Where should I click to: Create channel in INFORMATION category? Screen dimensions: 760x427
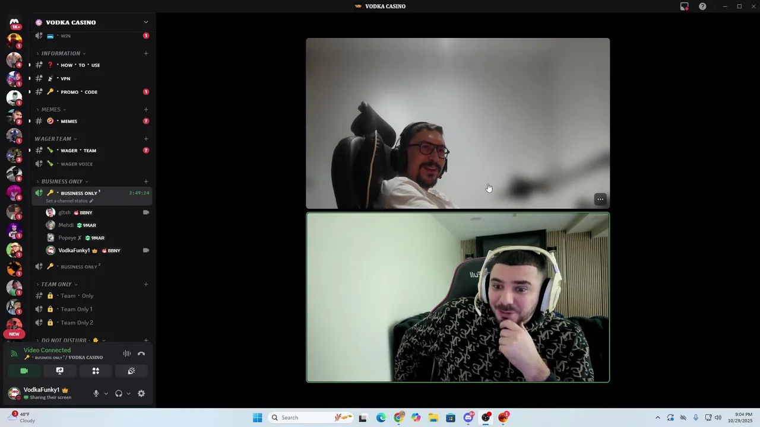pyautogui.click(x=146, y=53)
